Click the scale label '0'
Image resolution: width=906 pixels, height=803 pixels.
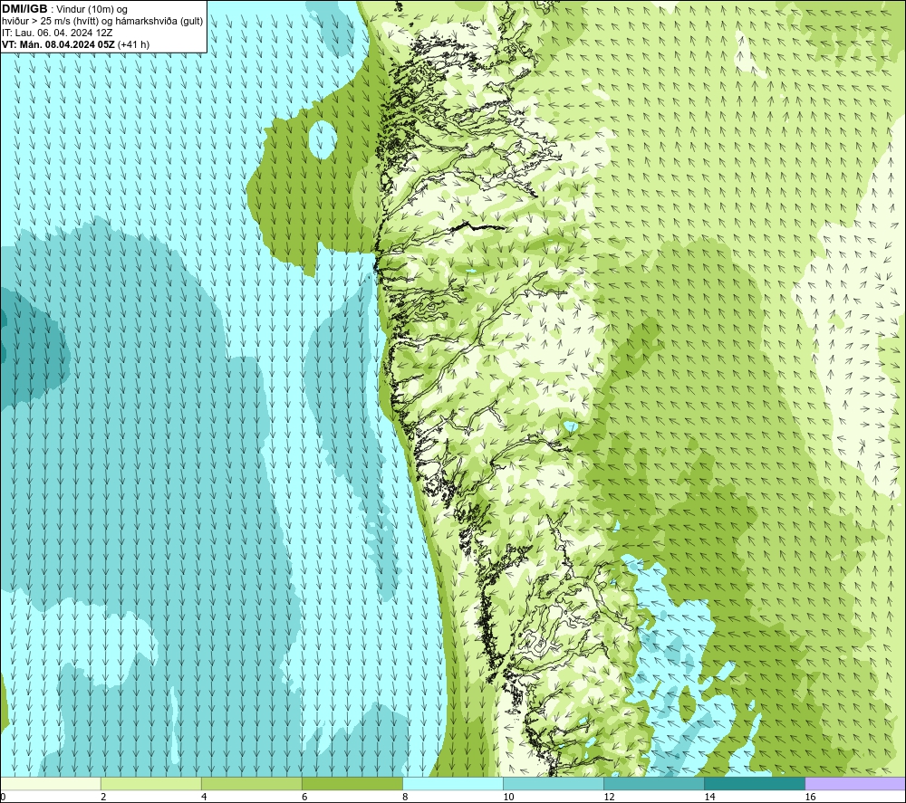[x=4, y=797]
